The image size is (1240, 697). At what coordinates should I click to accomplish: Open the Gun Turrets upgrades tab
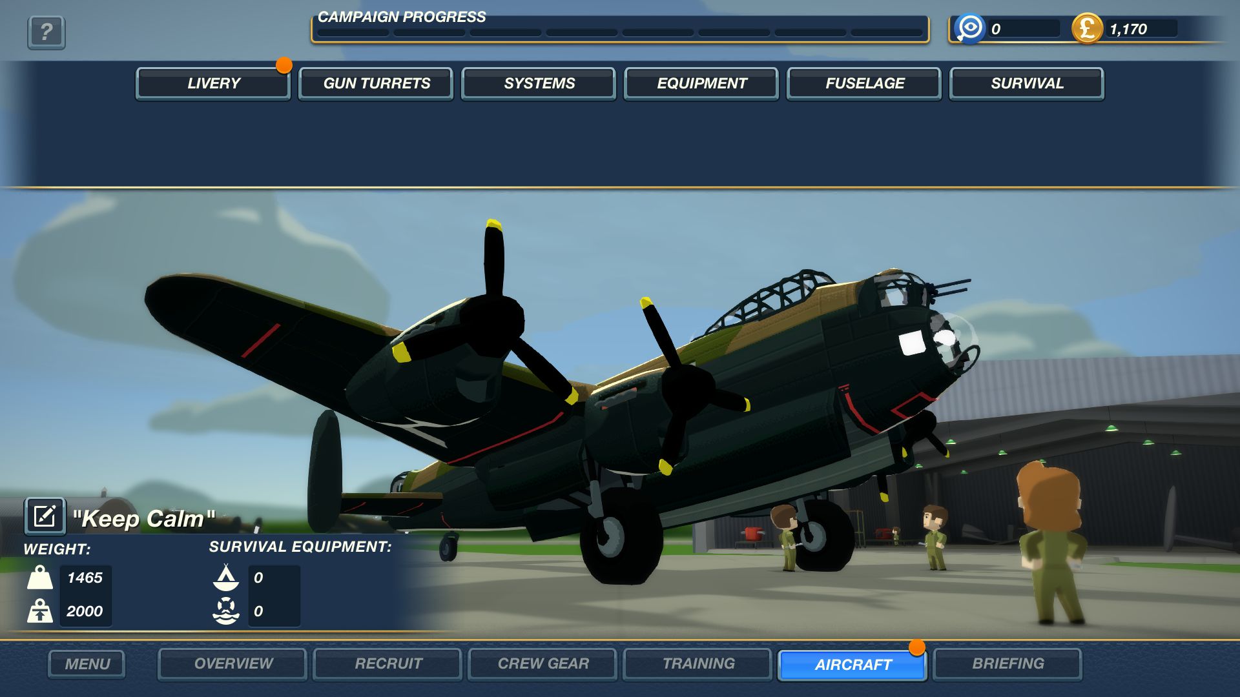click(x=376, y=83)
